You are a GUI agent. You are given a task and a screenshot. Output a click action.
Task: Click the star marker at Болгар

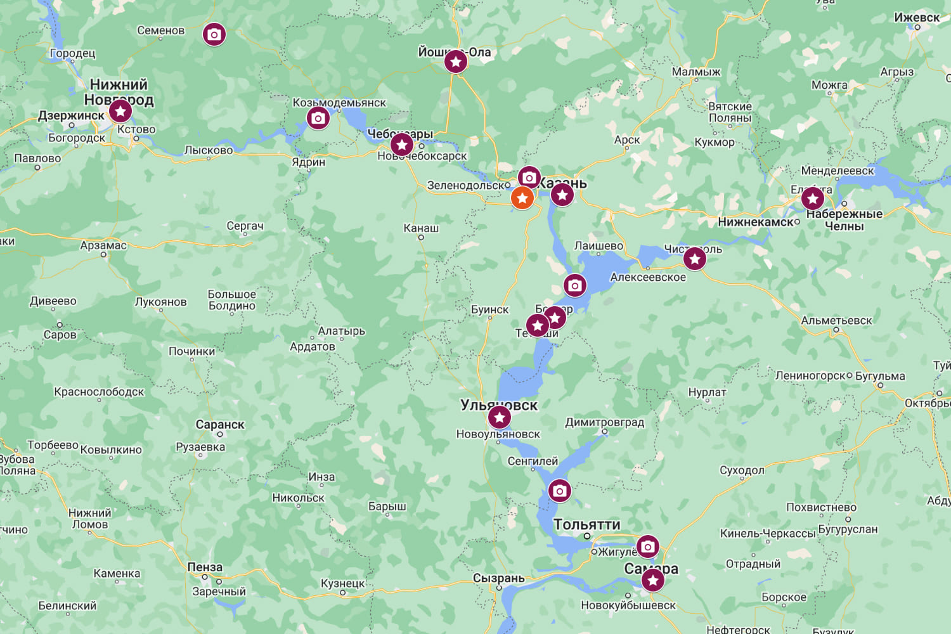pyautogui.click(x=555, y=317)
